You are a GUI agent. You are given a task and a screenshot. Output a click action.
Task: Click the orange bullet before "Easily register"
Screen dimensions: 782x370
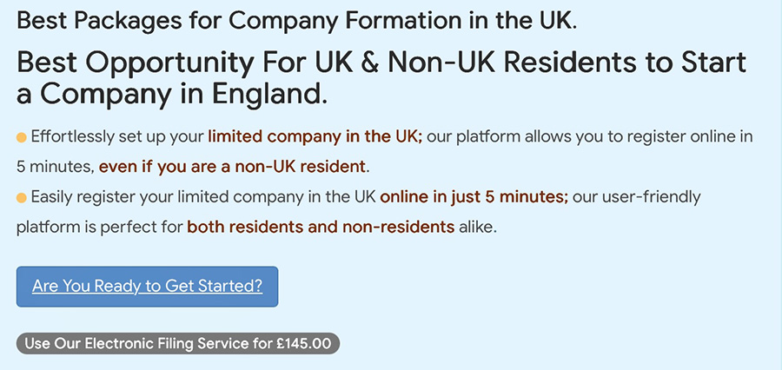click(x=22, y=199)
